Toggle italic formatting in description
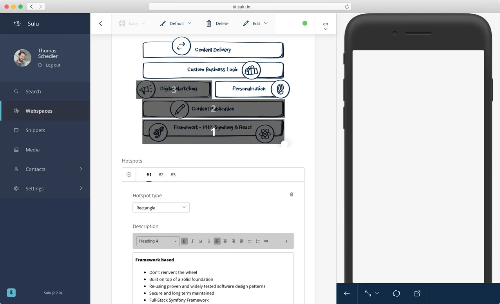The width and height of the screenshot is (500, 304). (x=192, y=241)
